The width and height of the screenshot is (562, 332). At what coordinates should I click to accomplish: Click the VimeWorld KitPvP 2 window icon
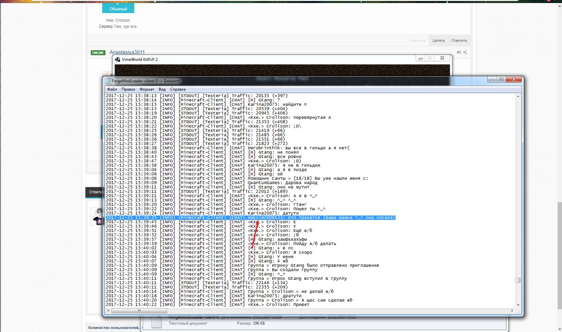pos(117,59)
